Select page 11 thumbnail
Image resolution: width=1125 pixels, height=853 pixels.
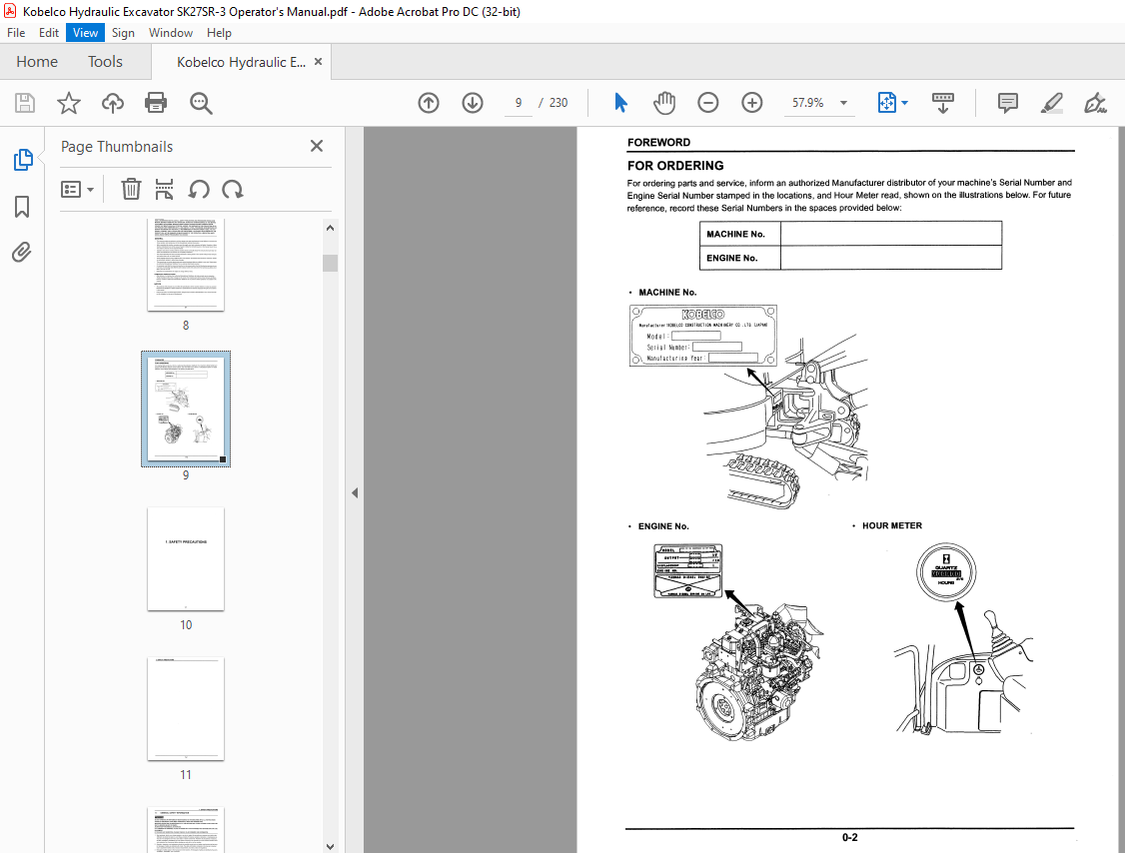tap(186, 709)
